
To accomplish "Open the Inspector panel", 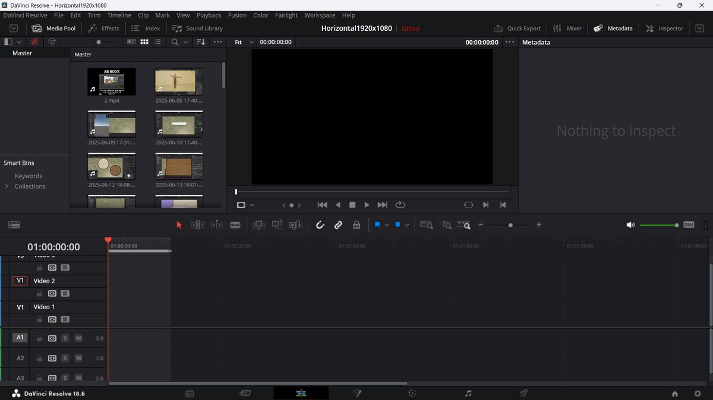I will [664, 28].
